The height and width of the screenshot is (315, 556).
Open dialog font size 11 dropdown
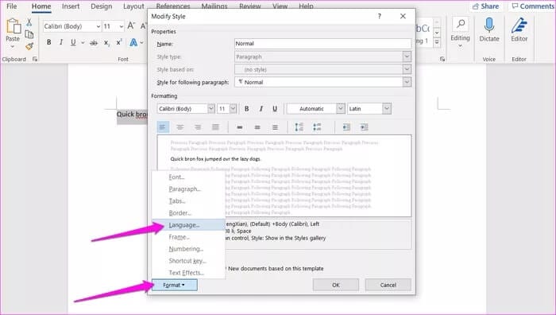tap(233, 109)
